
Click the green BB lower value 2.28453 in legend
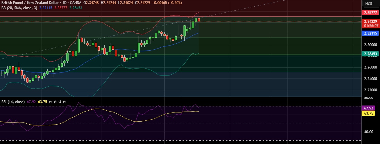[x=75, y=8]
